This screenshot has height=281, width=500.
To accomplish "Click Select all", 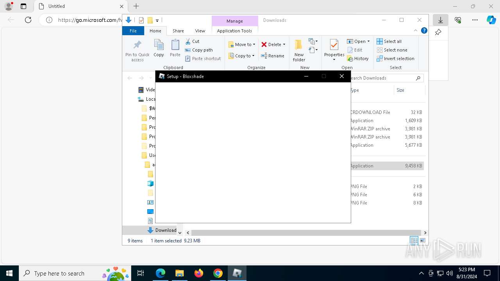I will [389, 41].
